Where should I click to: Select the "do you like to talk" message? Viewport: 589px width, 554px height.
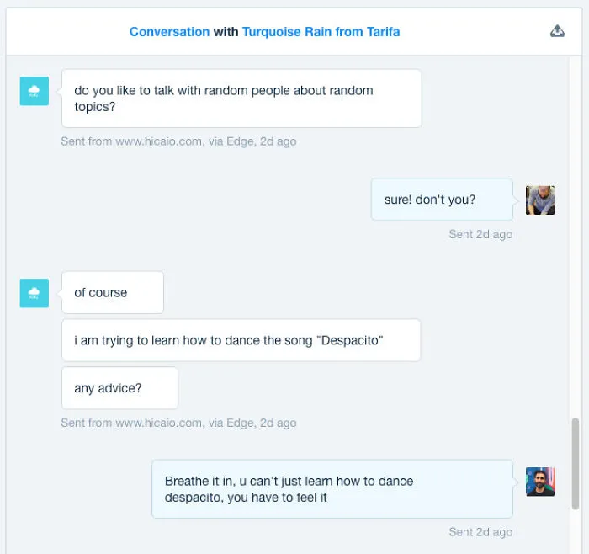(241, 99)
